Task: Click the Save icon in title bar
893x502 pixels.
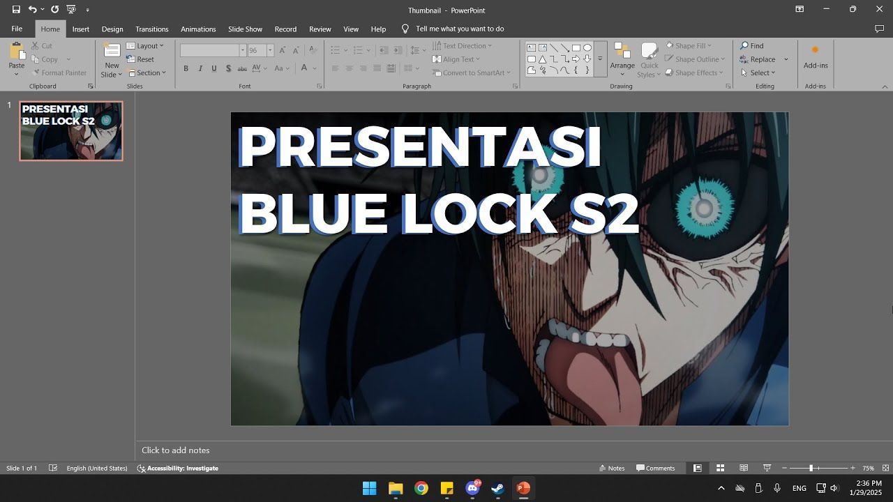Action: 16,10
